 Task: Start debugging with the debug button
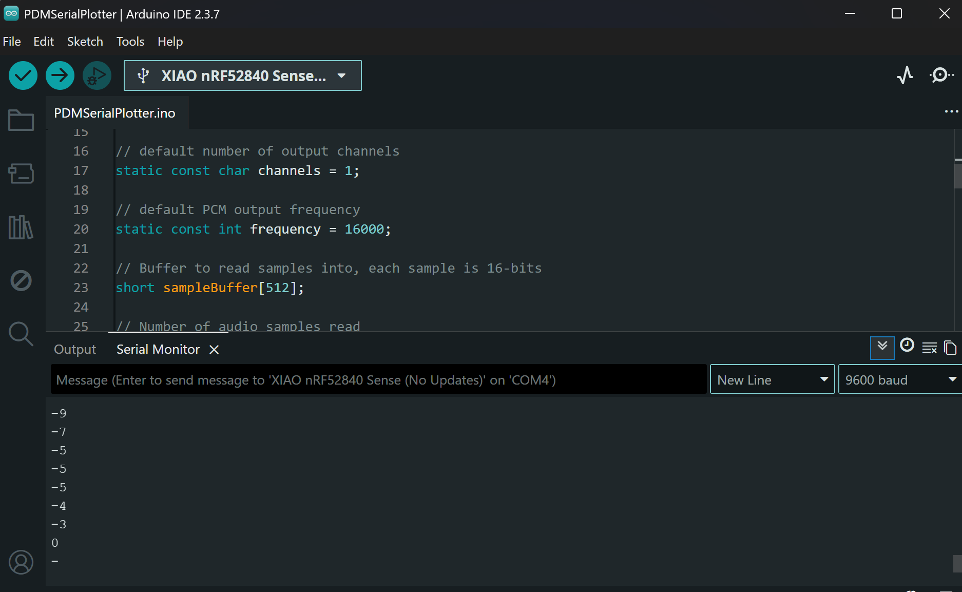point(97,75)
